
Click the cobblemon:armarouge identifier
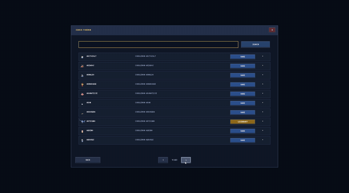(x=145, y=84)
